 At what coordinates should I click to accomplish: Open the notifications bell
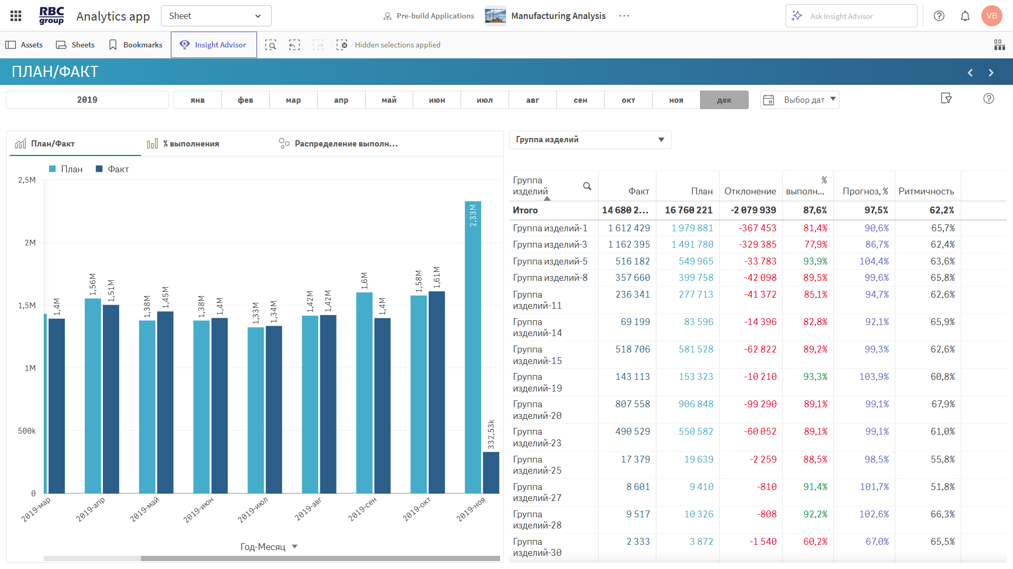tap(965, 16)
